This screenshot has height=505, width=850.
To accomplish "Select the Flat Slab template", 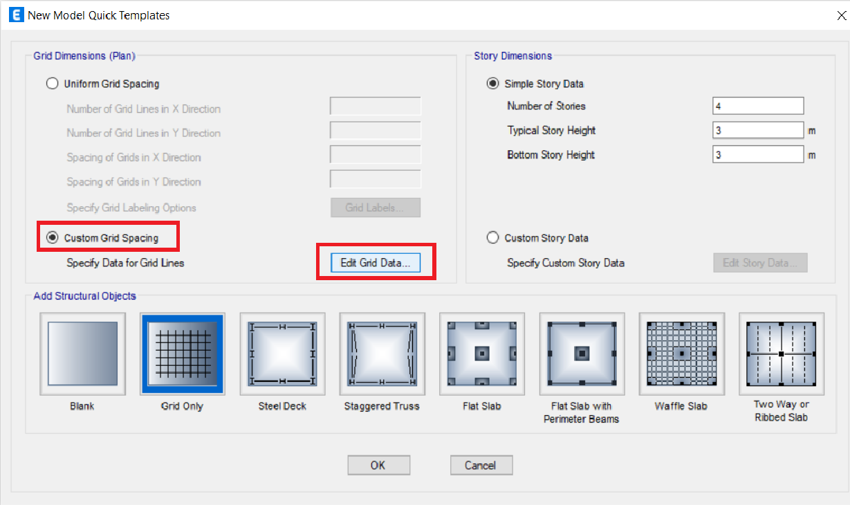I will (482, 353).
